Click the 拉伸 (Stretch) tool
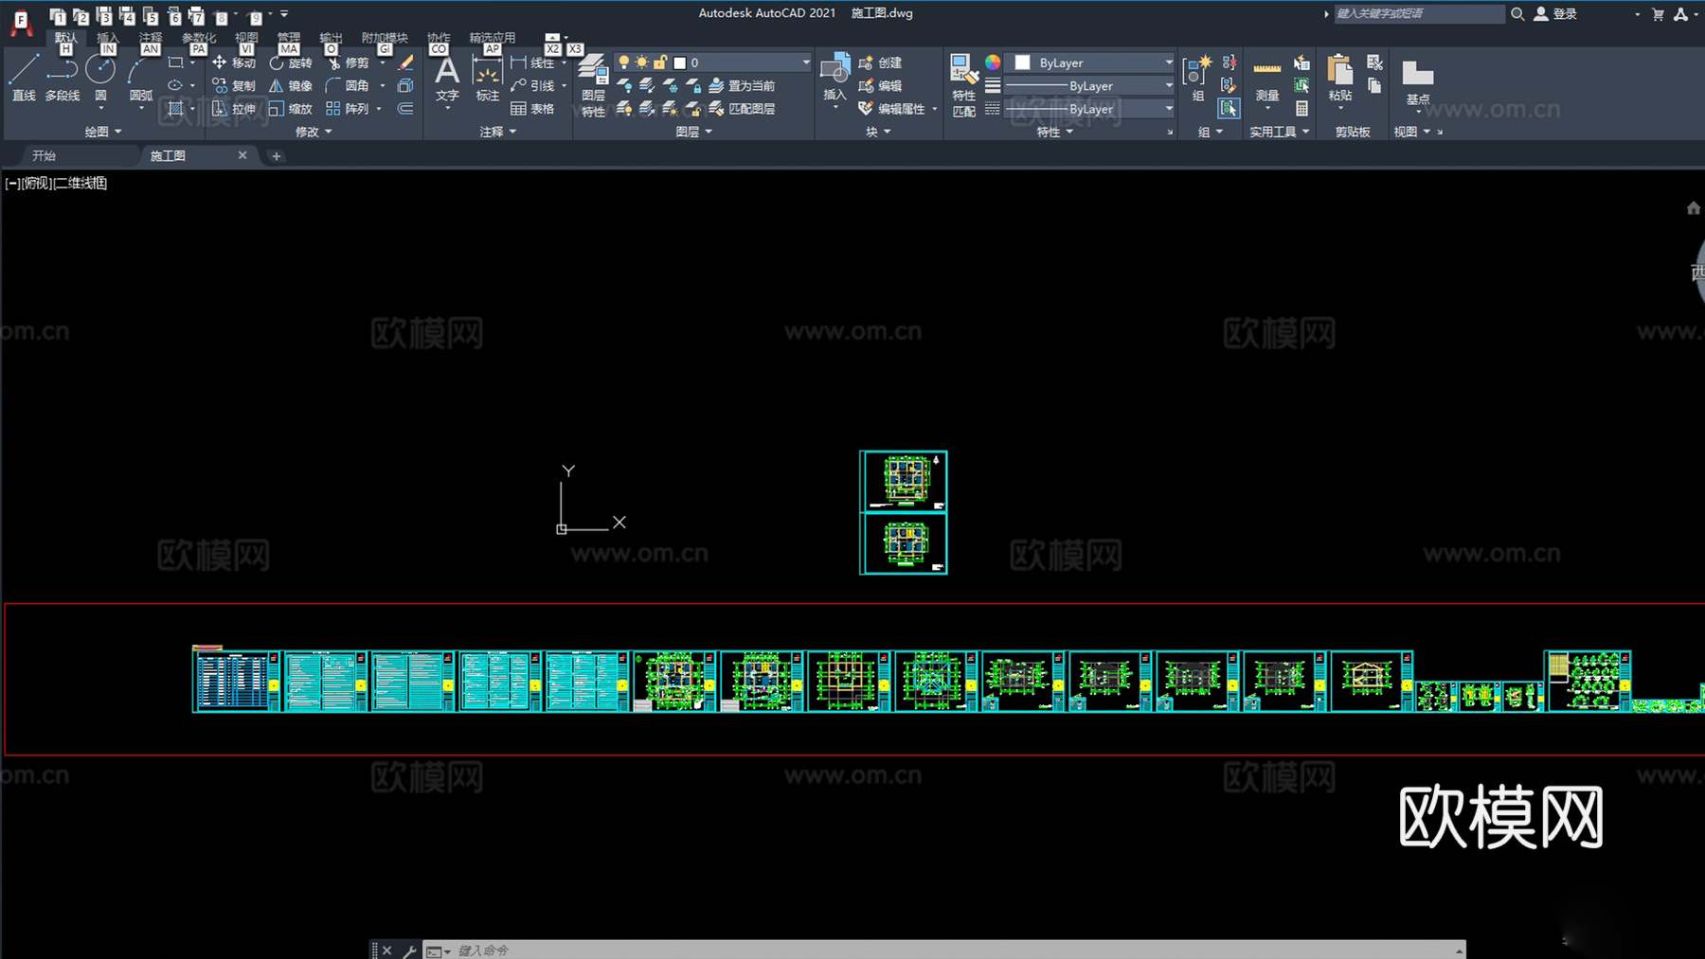The image size is (1705, 959). click(233, 109)
